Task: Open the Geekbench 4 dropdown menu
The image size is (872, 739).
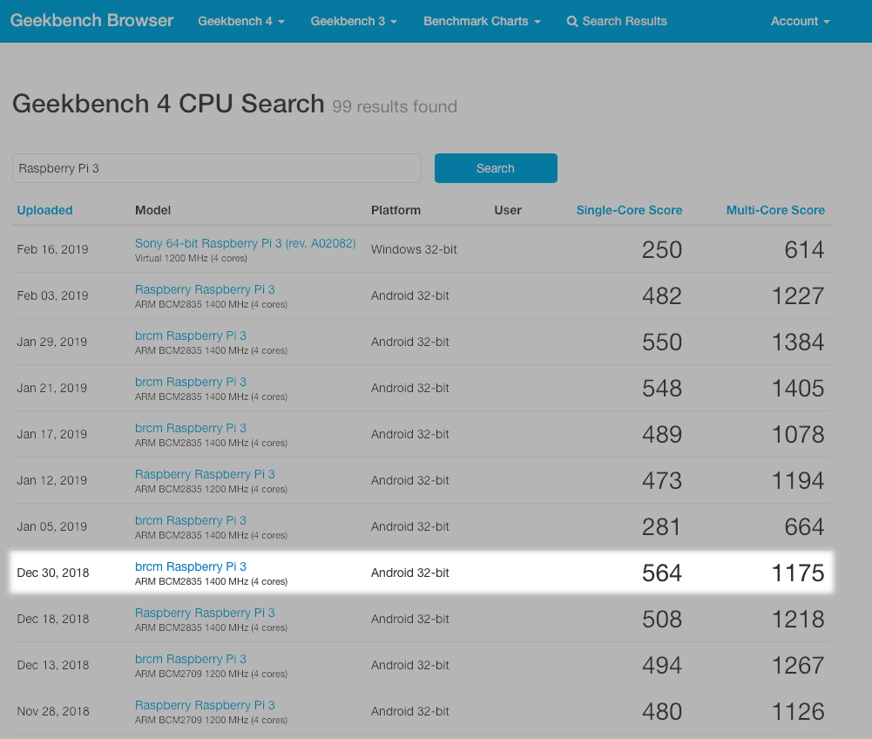Action: 241,21
